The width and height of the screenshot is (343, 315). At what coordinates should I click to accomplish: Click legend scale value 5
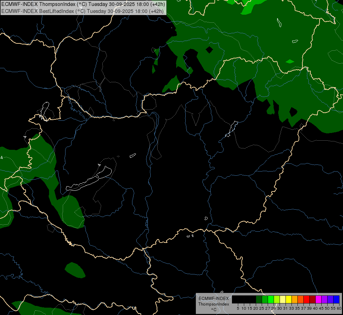coord(238,308)
